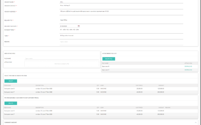Screen dimensions: 201x125
Task: Click the Term field '30 Days after invoiced'
Action: 121,37
